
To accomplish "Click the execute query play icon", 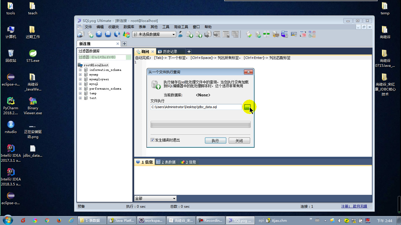I will (99, 34).
